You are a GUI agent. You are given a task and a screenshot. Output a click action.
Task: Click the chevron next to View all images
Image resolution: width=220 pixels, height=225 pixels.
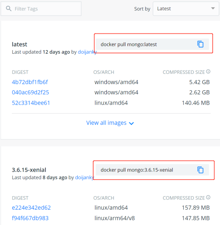[131, 123]
